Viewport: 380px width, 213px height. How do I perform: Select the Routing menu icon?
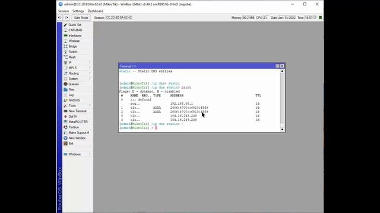pyautogui.click(x=65, y=73)
